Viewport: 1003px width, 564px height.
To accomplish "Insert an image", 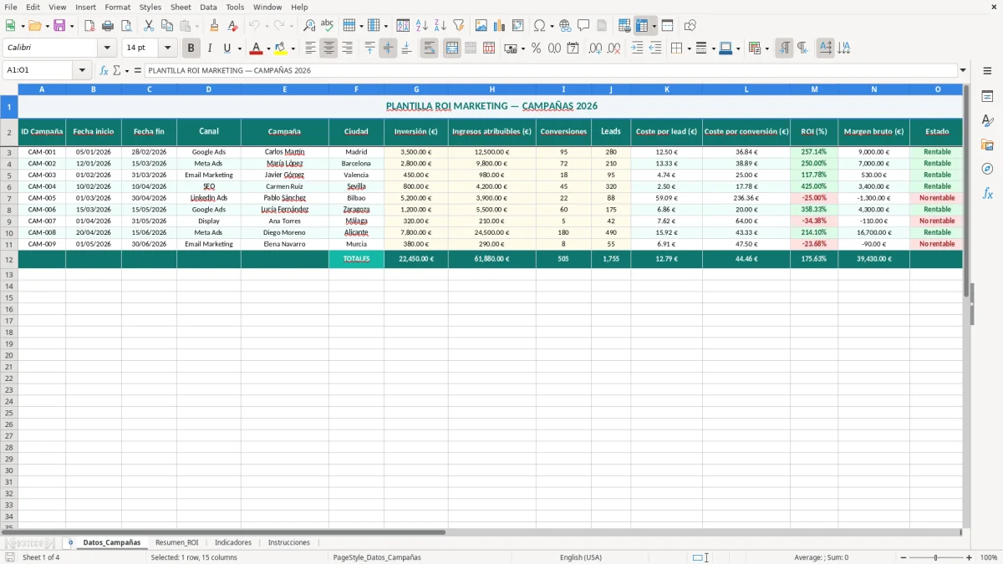I will 481,26.
